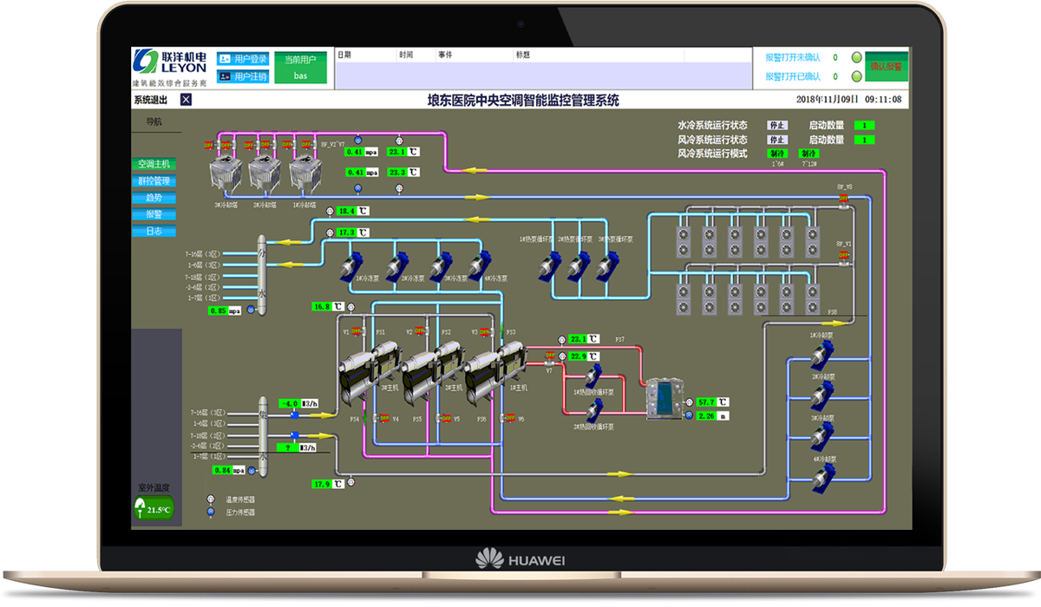Click the 用户登录 login button
The width and height of the screenshot is (1041, 607).
(x=243, y=60)
